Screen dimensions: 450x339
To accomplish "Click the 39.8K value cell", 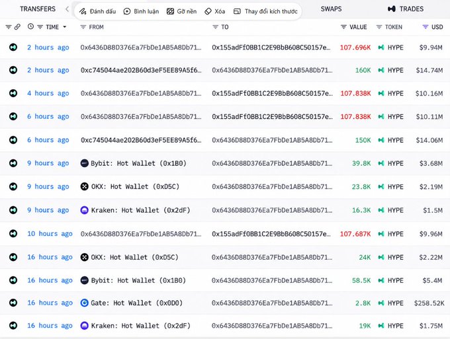I will pyautogui.click(x=361, y=163).
